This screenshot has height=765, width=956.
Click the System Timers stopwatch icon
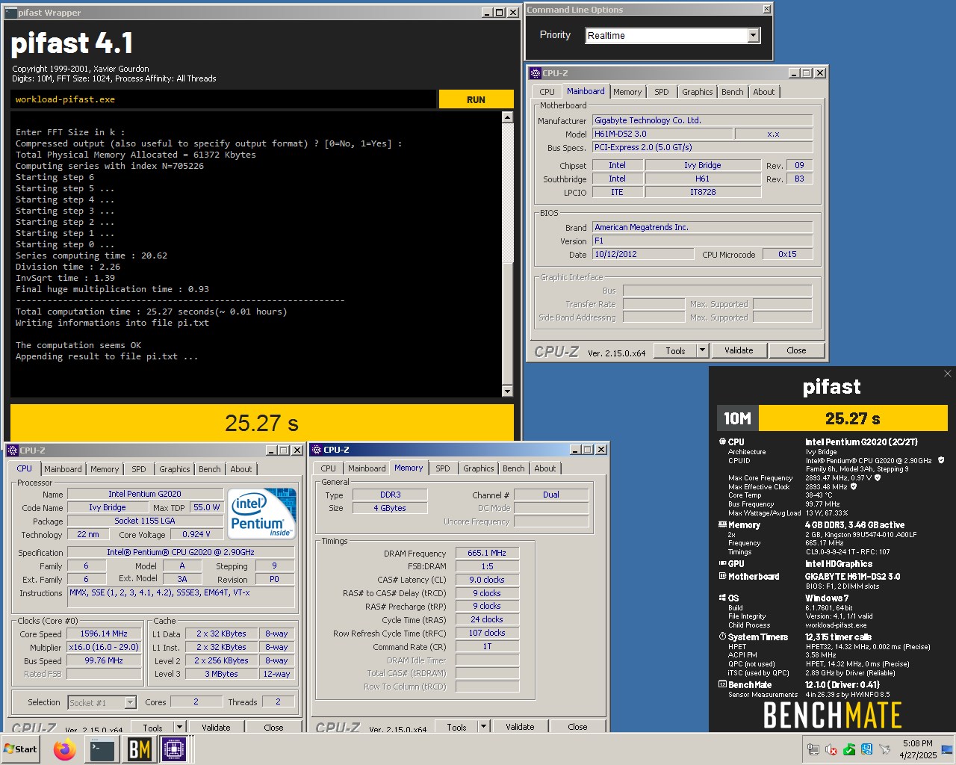point(722,637)
